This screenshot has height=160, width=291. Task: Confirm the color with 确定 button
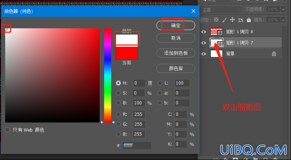click(176, 25)
